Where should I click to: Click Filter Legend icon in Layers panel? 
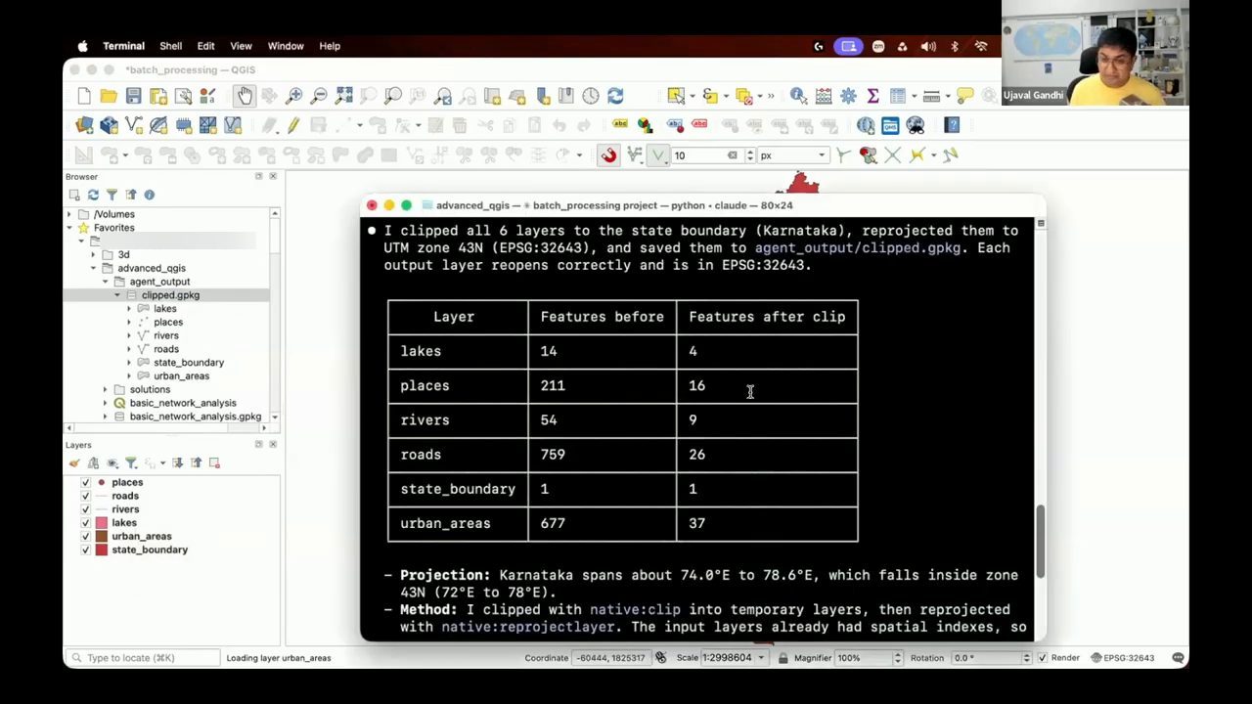131,462
